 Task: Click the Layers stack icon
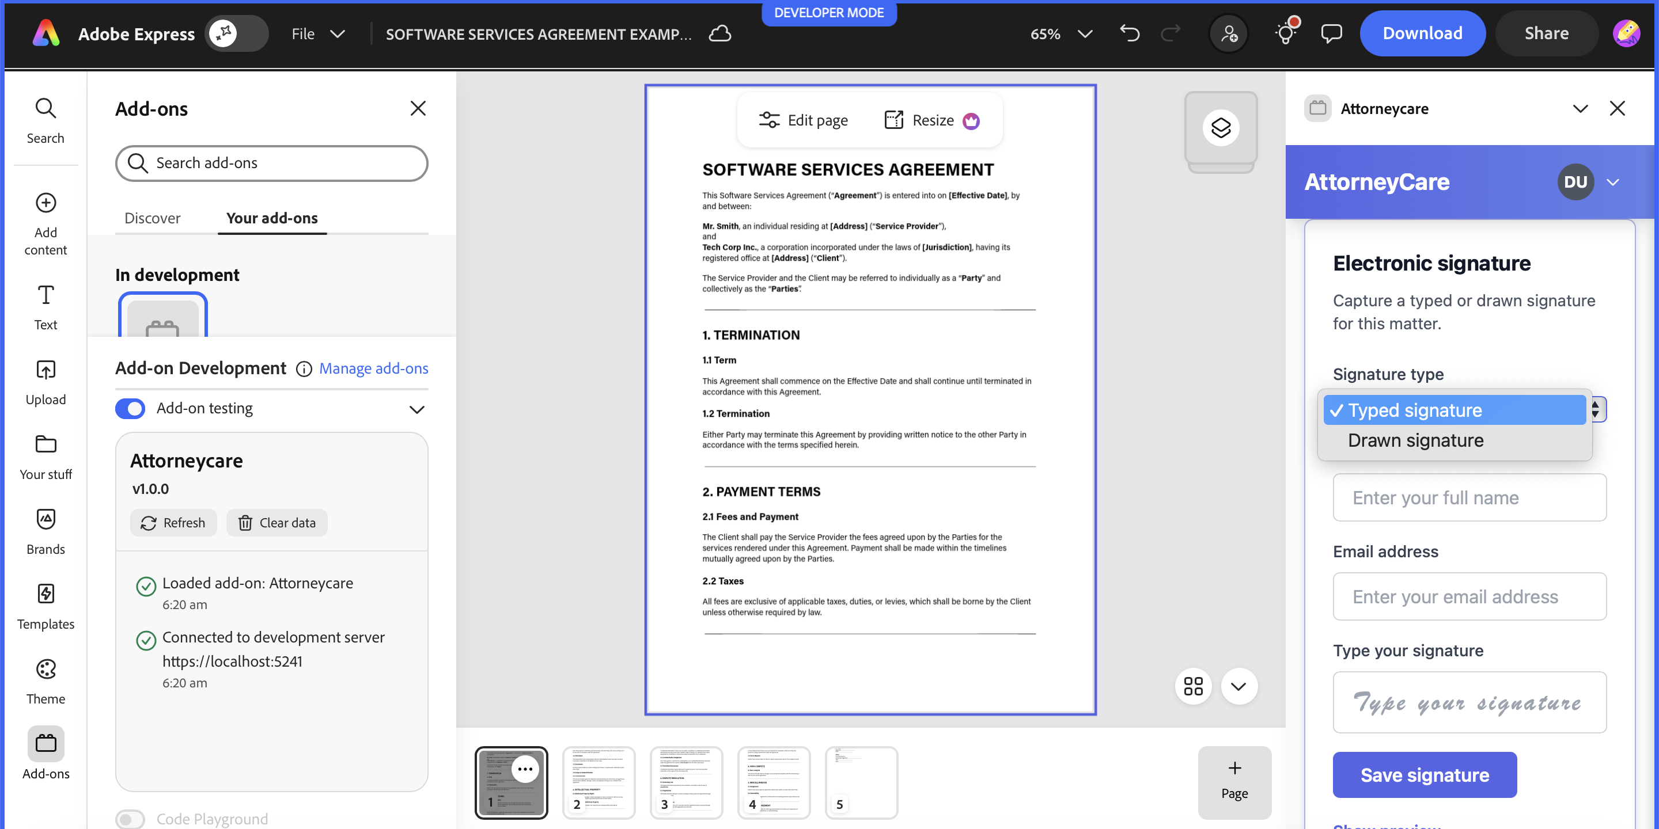click(x=1220, y=127)
